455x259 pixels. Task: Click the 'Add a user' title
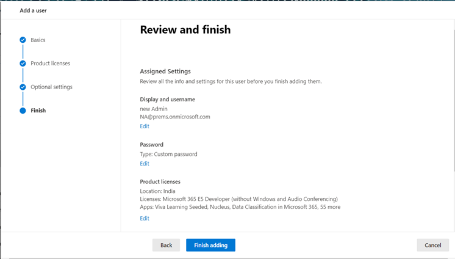(x=33, y=10)
